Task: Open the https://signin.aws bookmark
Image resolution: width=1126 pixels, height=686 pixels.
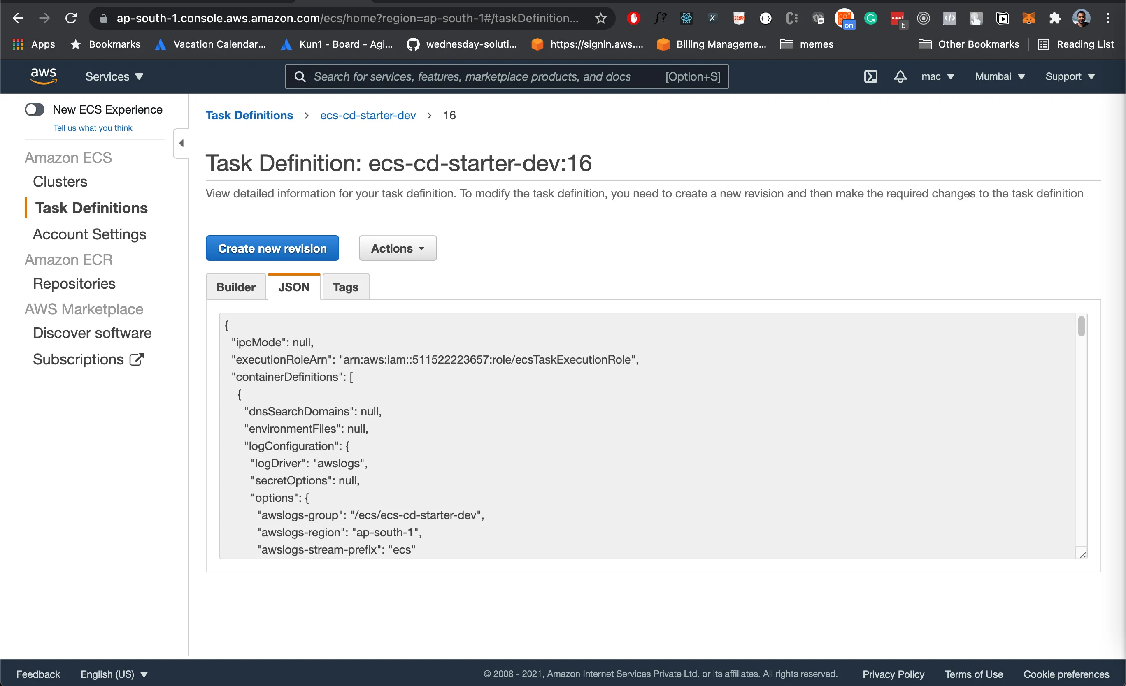Action: tap(587, 44)
